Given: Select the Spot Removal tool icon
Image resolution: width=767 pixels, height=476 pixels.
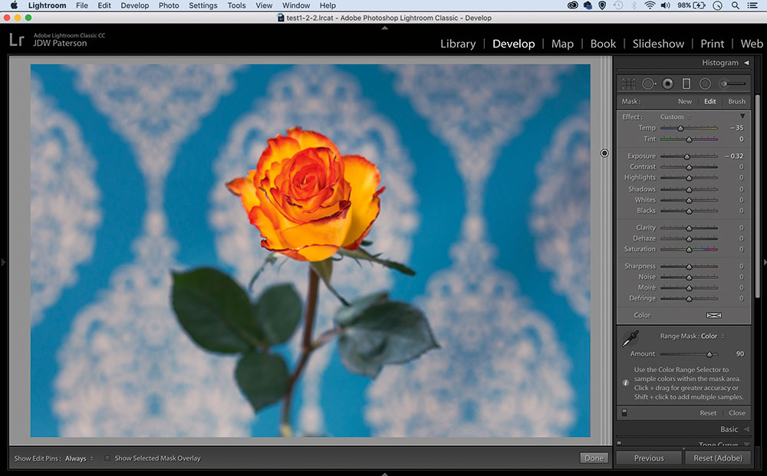Looking at the screenshot, I should point(649,84).
